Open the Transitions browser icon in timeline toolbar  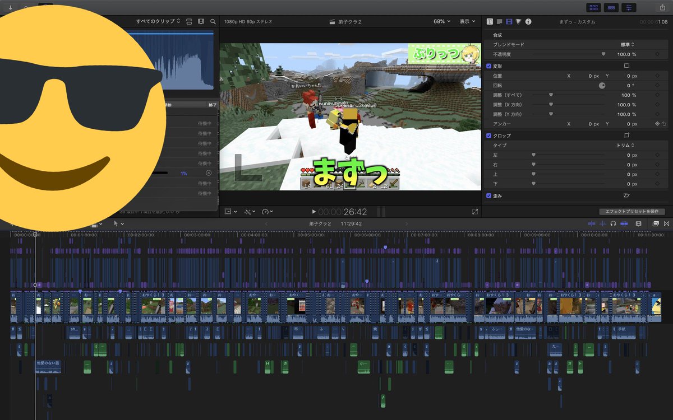(666, 223)
